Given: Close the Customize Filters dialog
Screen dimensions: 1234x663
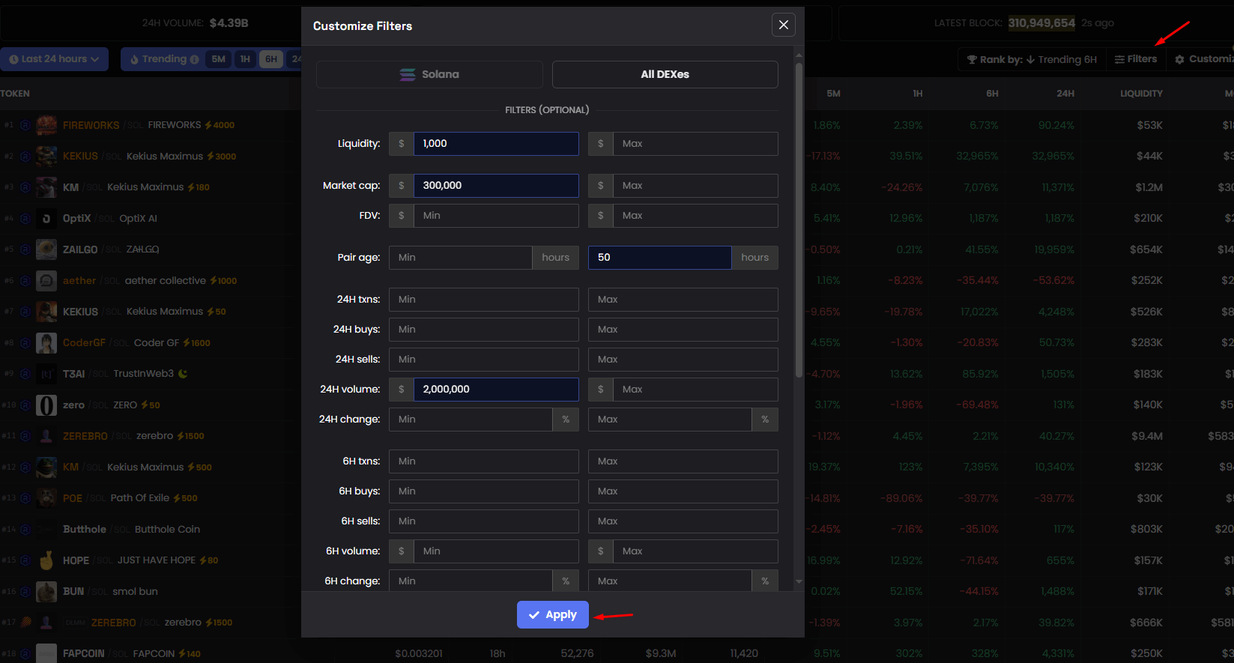Looking at the screenshot, I should (783, 25).
